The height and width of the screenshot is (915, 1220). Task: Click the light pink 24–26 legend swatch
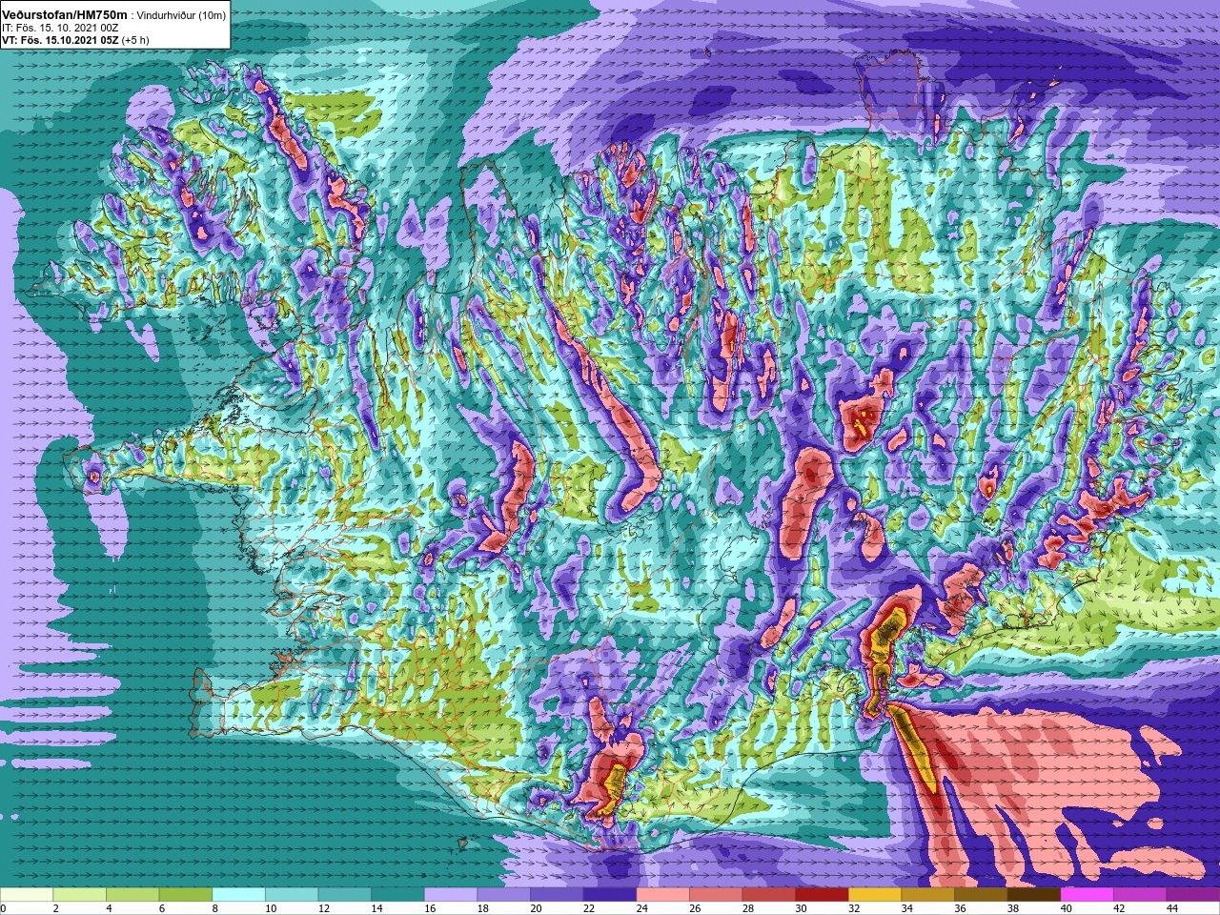pos(663,895)
